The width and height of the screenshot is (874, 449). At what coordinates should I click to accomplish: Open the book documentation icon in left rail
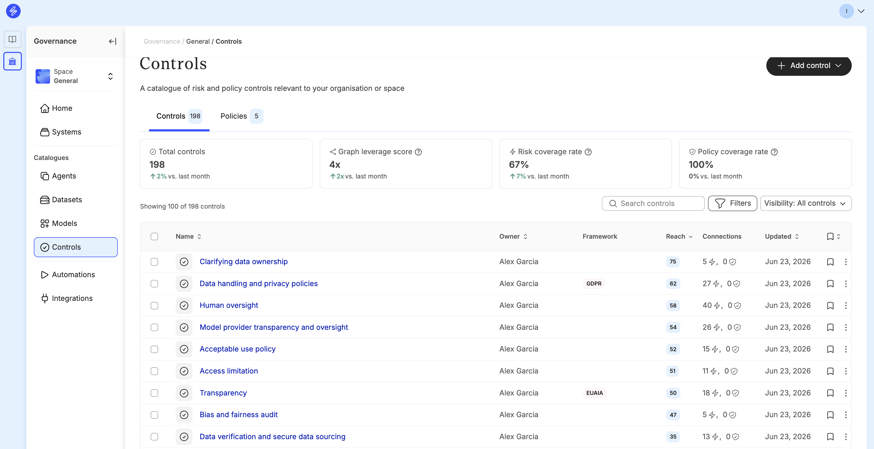[x=12, y=39]
